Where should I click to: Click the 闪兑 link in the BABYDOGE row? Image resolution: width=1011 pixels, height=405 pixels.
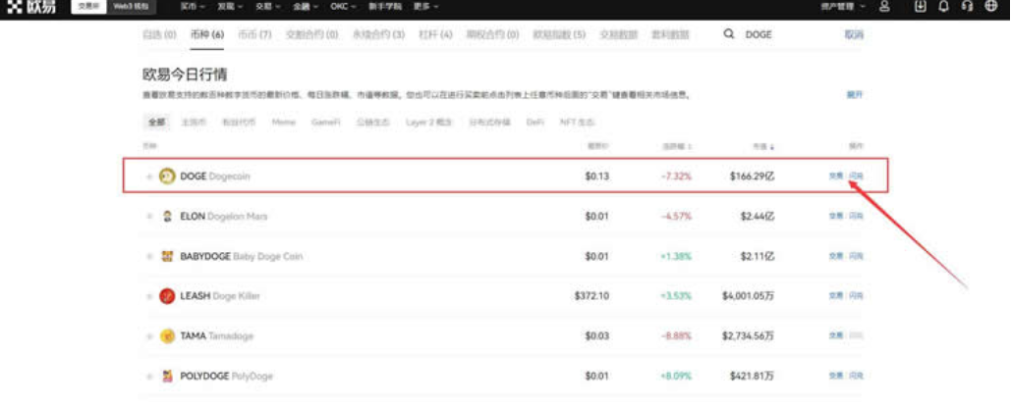pos(856,256)
